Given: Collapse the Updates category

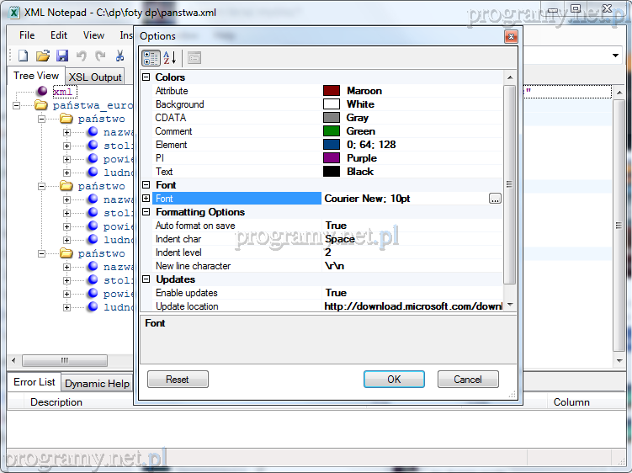Looking at the screenshot, I should (146, 279).
